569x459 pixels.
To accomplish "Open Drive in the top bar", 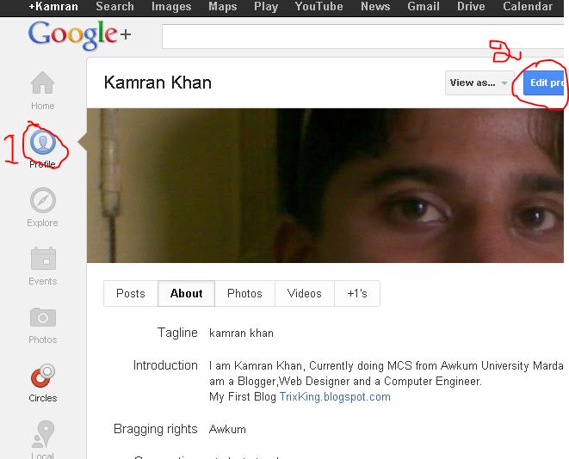I will [471, 7].
